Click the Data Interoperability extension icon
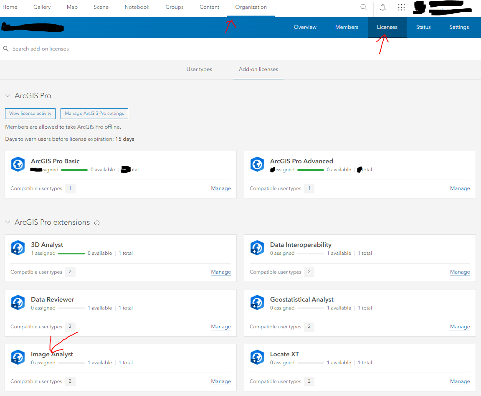 coord(257,248)
